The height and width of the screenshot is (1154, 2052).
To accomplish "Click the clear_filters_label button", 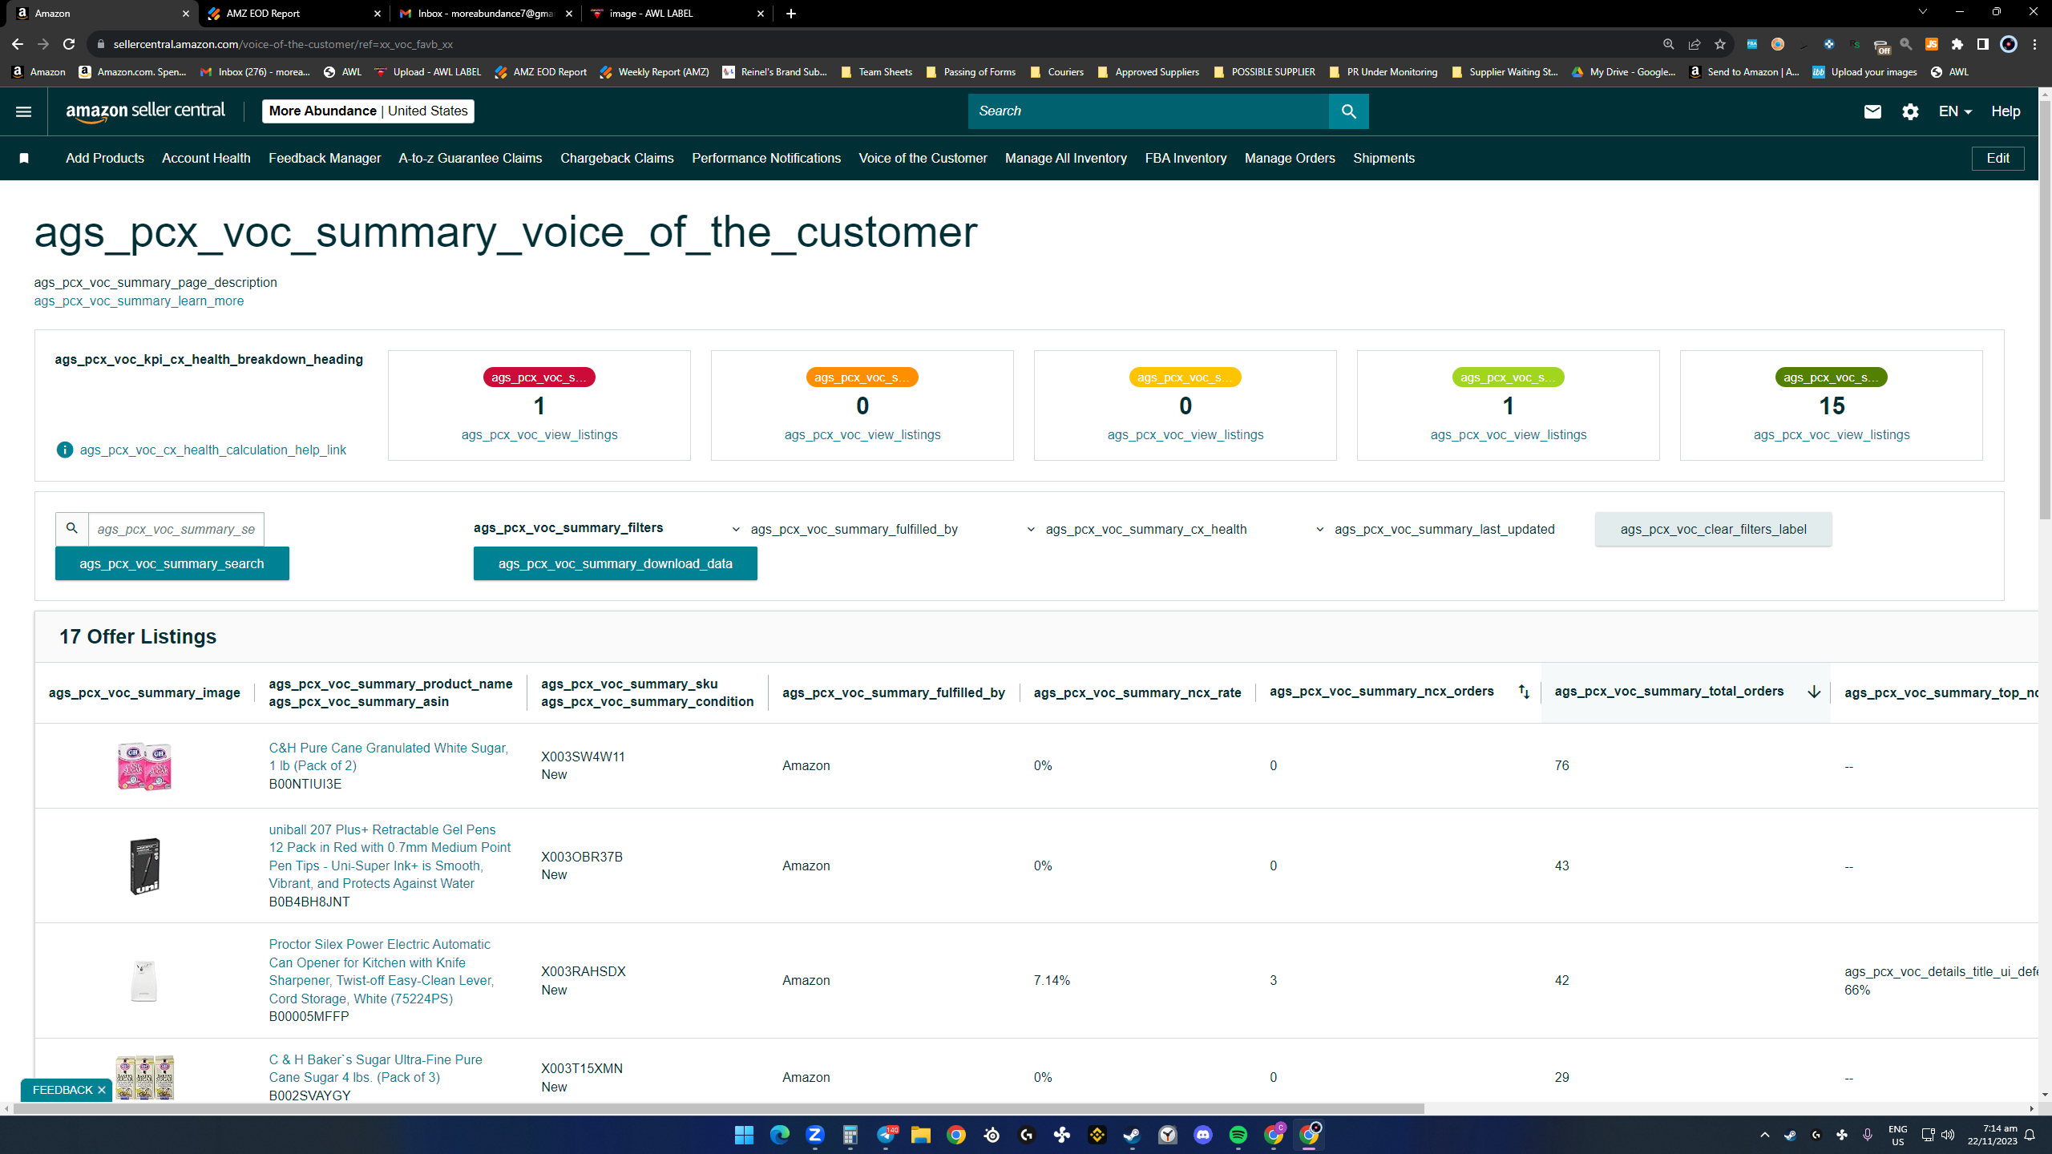I will click(x=1713, y=529).
